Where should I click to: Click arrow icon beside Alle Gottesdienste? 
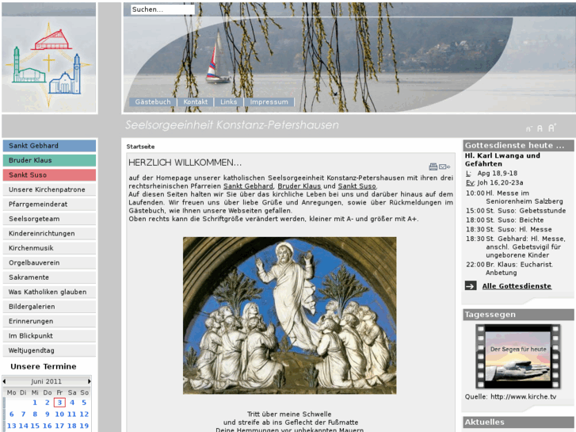click(471, 285)
